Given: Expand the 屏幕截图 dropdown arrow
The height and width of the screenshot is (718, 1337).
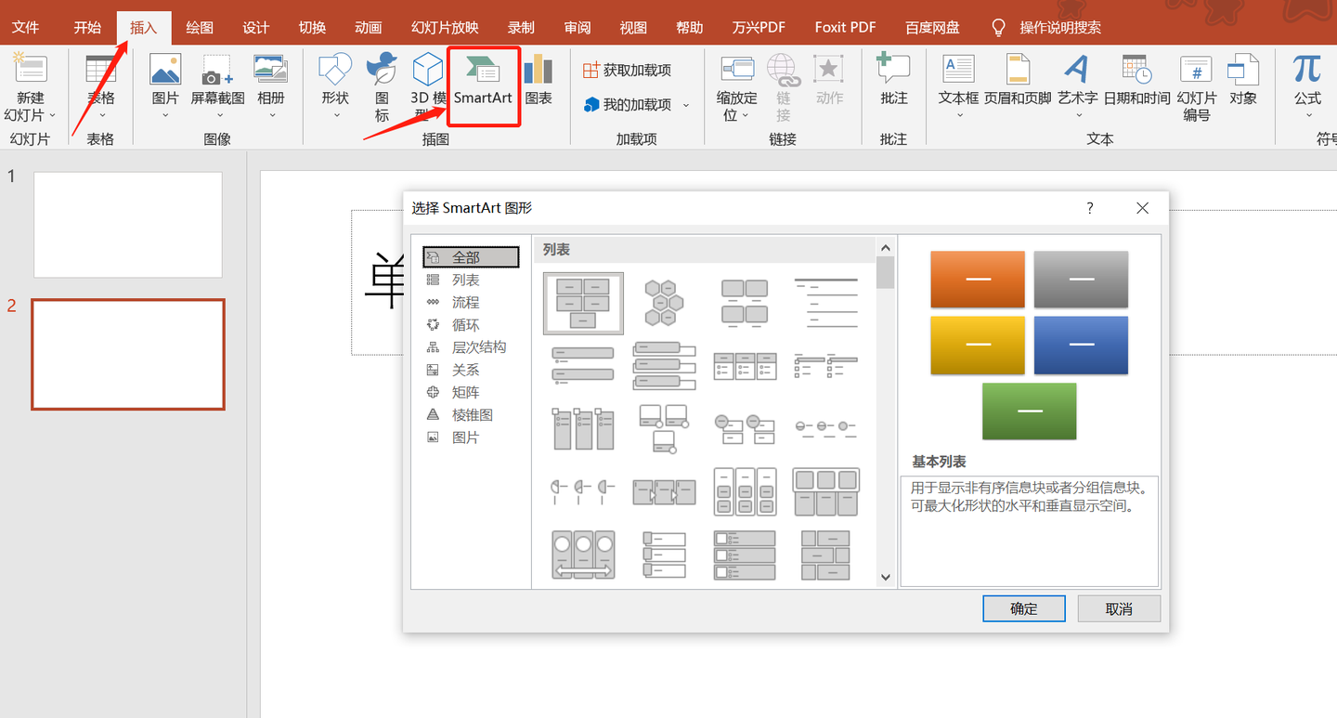Looking at the screenshot, I should (x=219, y=116).
